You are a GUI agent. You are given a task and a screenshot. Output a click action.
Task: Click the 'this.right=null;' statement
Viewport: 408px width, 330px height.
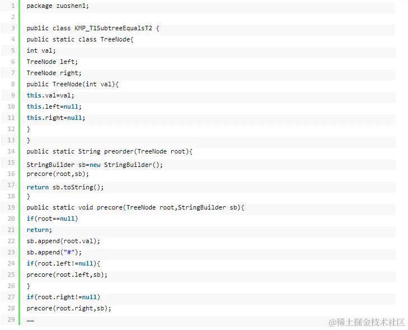click(56, 118)
